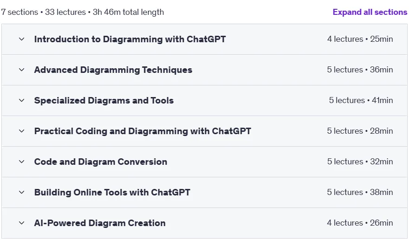Click chevron beside AI-Powered Diagram Creation
The width and height of the screenshot is (409, 240).
point(22,223)
